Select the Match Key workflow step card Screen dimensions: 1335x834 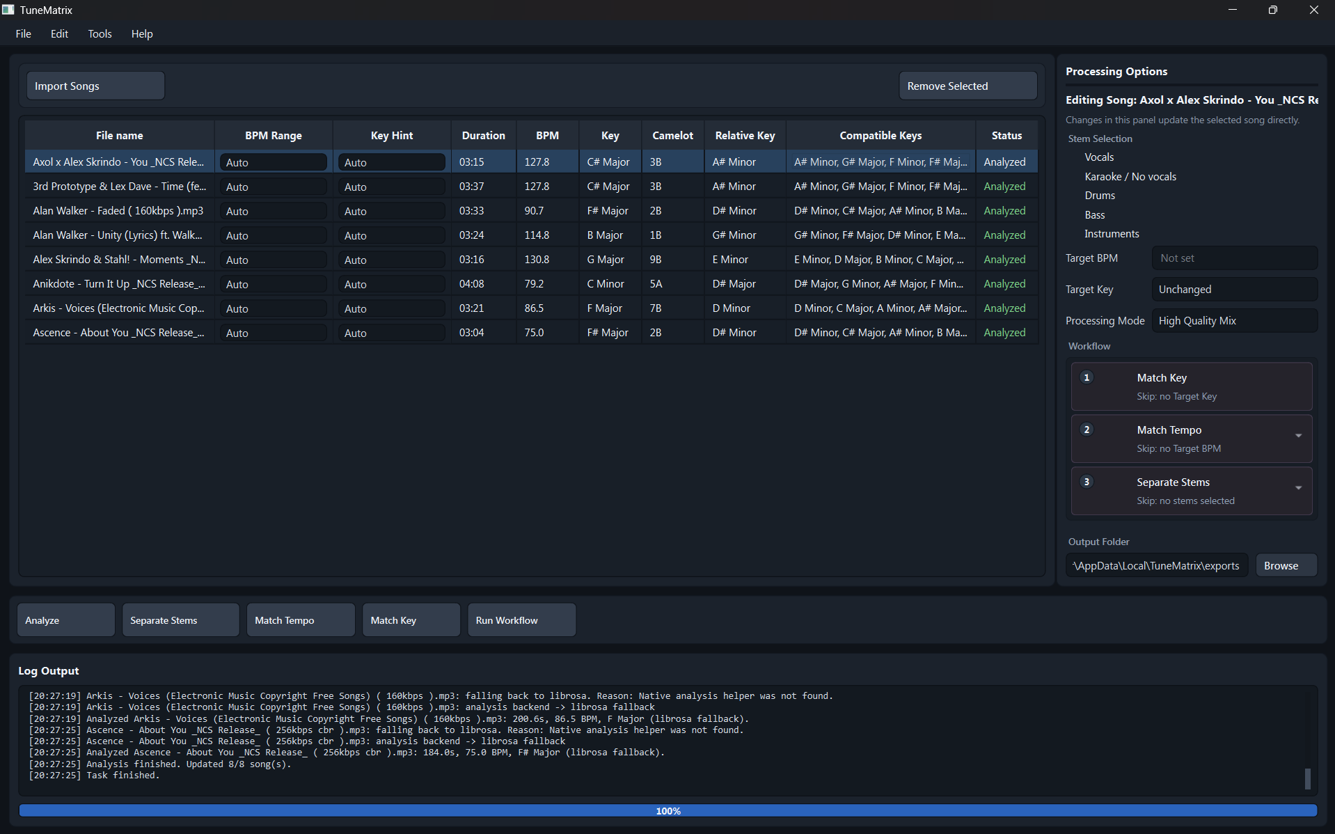(1192, 386)
